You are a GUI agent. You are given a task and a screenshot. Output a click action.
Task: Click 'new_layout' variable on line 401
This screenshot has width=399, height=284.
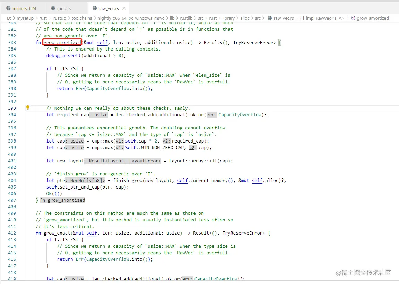(x=70, y=161)
